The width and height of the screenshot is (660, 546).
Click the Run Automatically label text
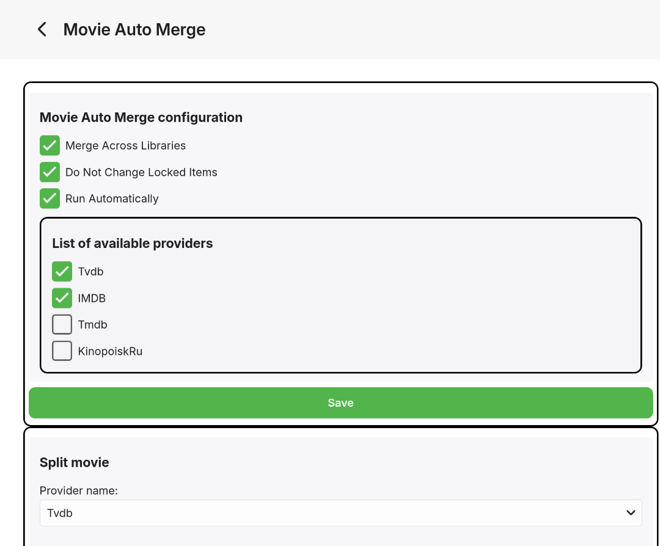click(112, 198)
